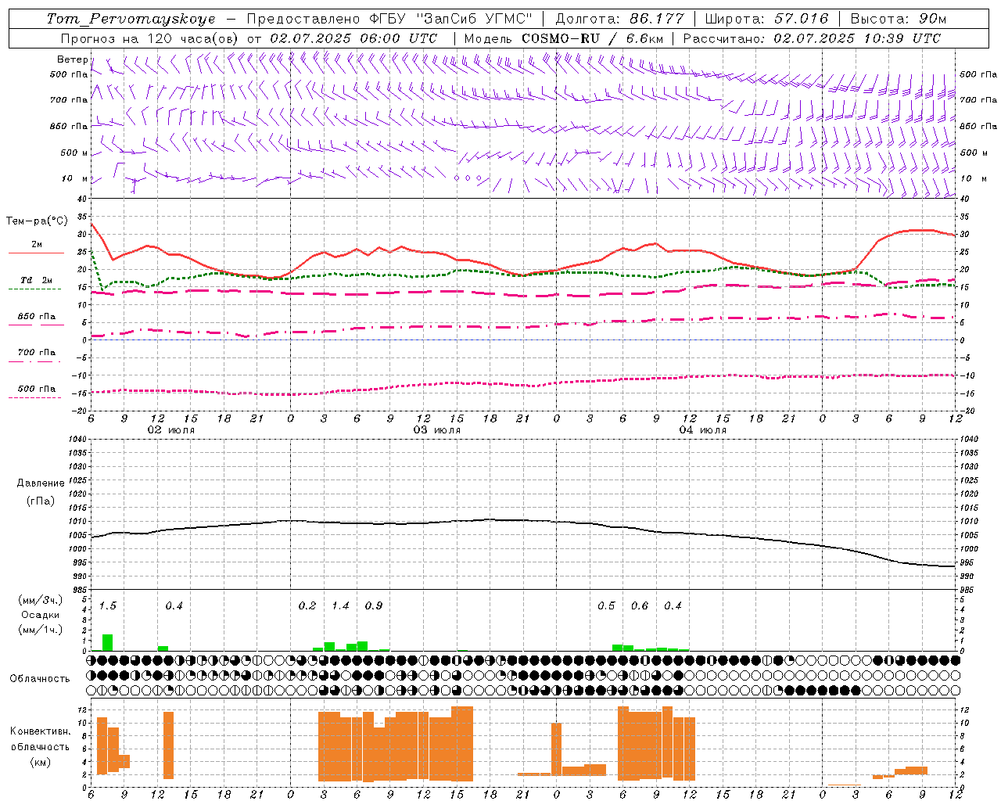Click the 0.2 precipitation total value
This screenshot has height=801, width=1001.
tap(307, 605)
